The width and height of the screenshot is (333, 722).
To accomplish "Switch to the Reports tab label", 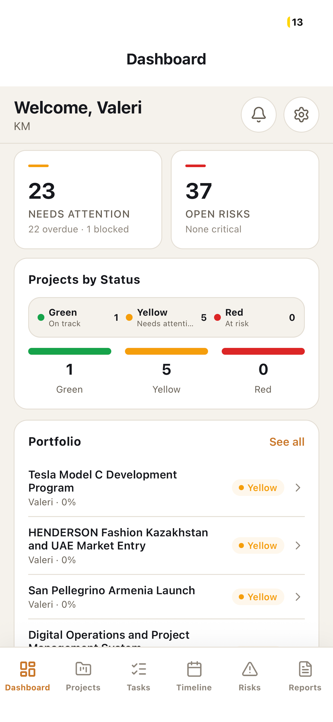I will 305,688.
